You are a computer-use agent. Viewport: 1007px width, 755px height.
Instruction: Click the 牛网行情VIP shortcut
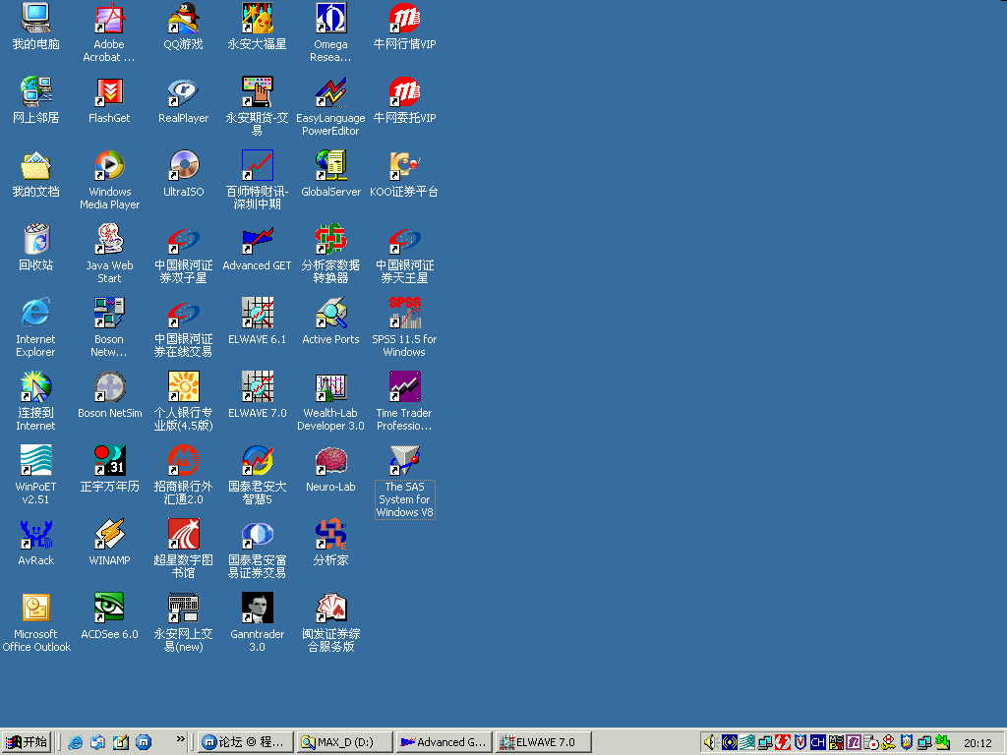click(x=404, y=18)
